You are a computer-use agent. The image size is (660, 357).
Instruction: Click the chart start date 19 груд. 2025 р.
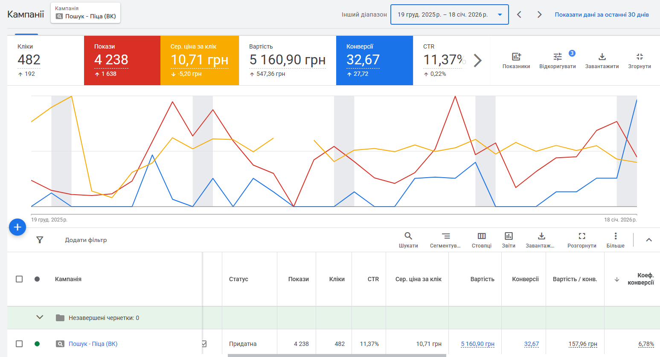tap(49, 220)
